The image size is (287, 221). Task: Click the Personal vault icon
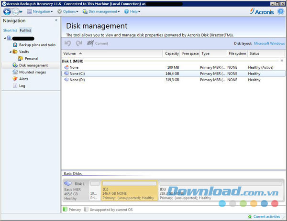21,58
